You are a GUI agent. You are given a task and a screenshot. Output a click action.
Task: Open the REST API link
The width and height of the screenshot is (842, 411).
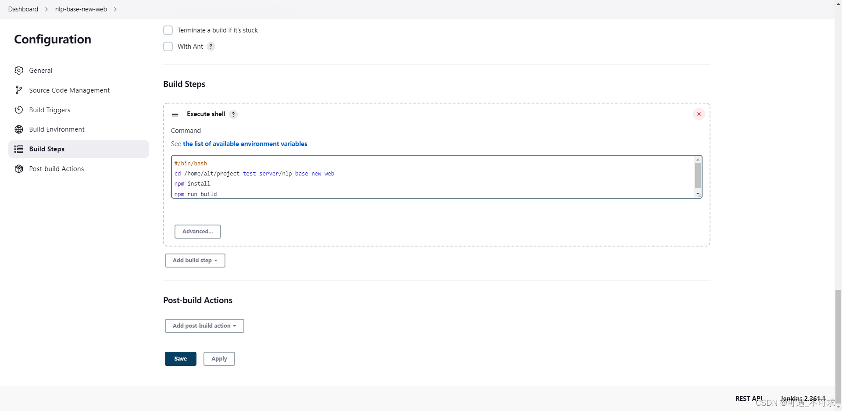(749, 398)
